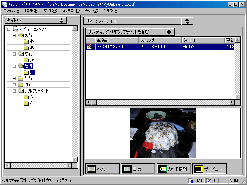Screen dimensions: 247x185
Task: Sort by the 名前 column header
Action: (117, 40)
